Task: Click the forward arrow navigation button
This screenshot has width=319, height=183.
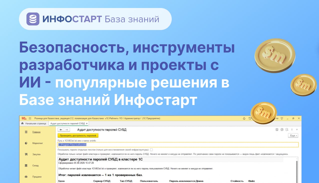Action: pos(66,130)
